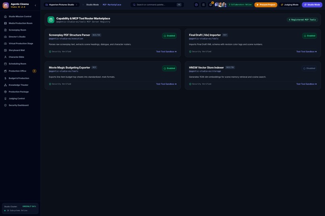Open the Screenplay Room icon

click(5, 30)
